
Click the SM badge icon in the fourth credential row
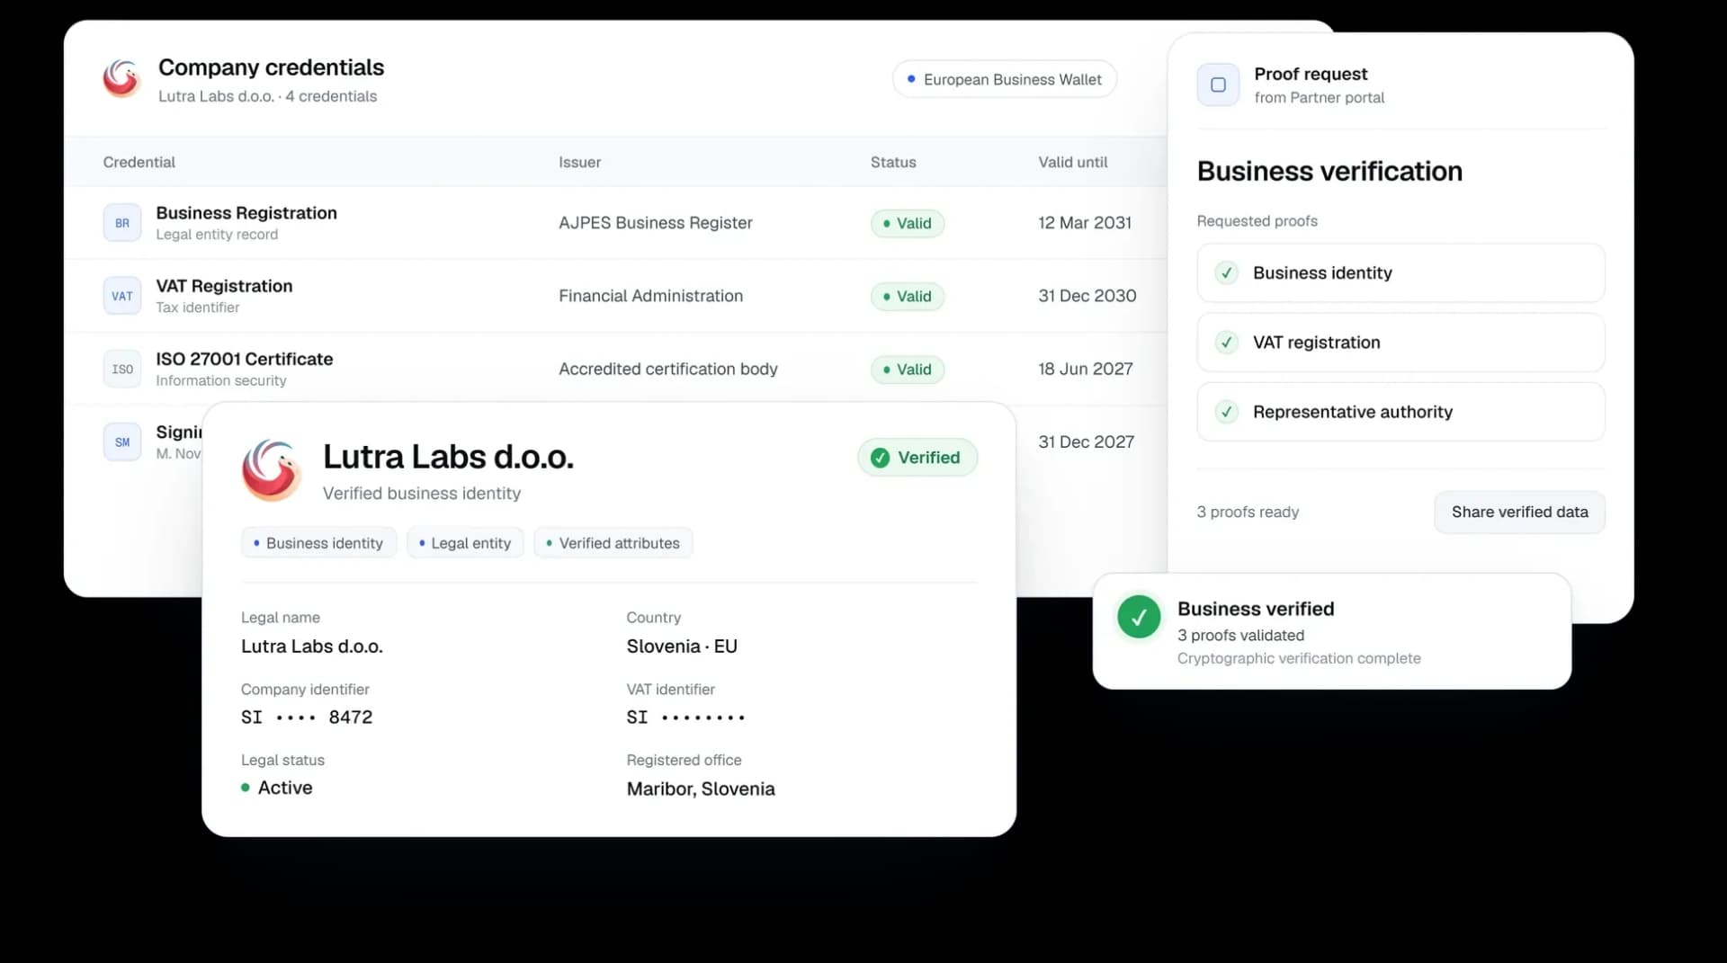tap(122, 441)
